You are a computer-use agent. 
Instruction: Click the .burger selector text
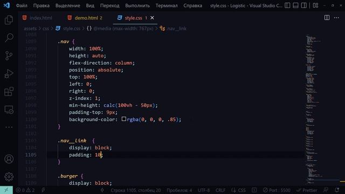[x=67, y=176]
